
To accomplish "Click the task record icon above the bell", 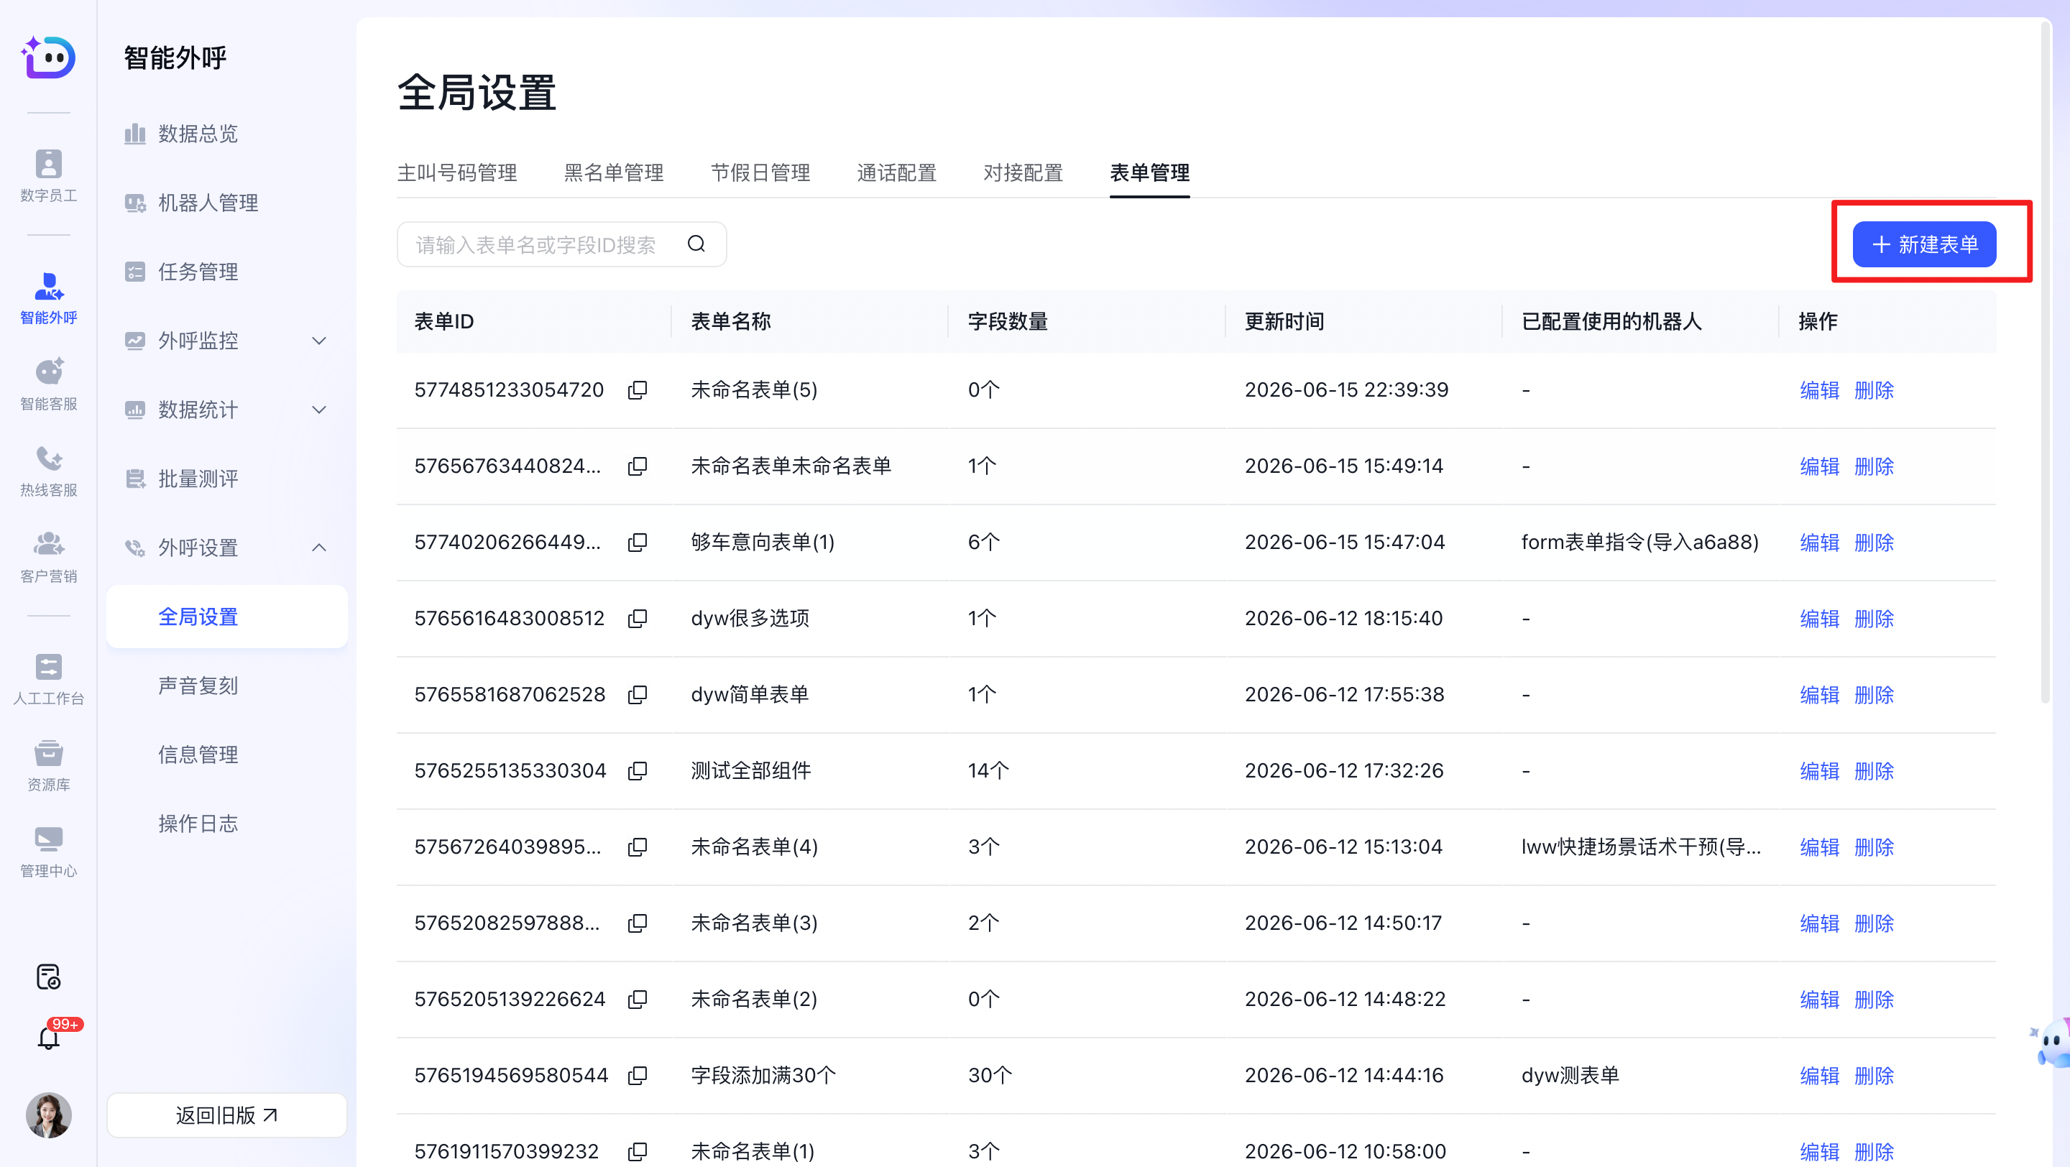I will 48,976.
